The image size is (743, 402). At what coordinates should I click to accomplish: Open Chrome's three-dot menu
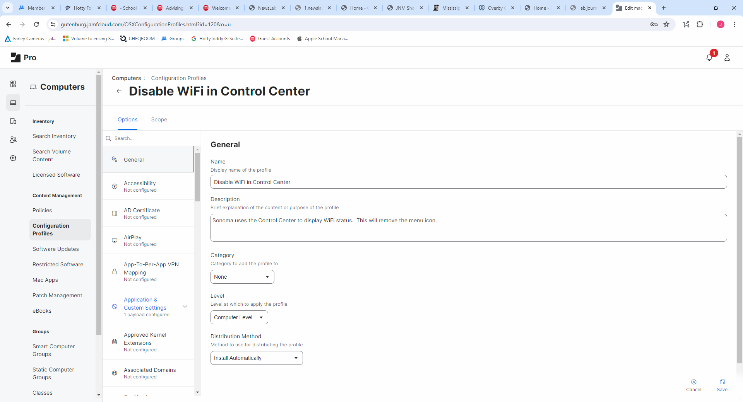734,24
